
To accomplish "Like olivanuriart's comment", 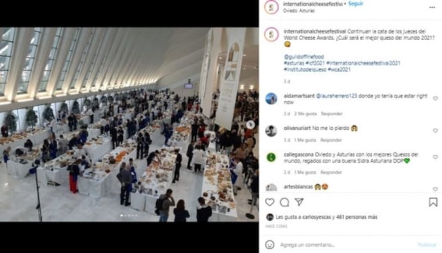I will pos(435,131).
